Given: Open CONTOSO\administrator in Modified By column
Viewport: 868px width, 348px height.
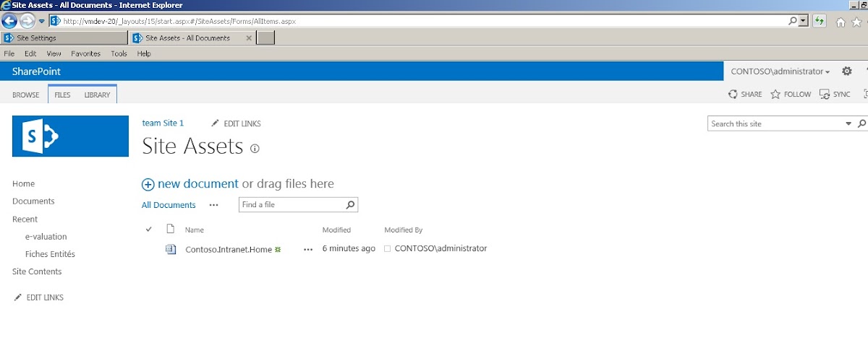Looking at the screenshot, I should click(441, 248).
